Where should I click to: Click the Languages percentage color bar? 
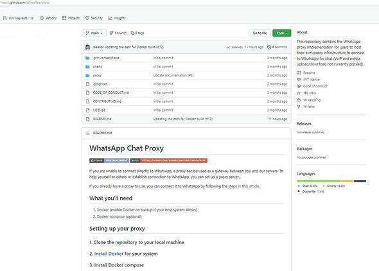point(331,180)
